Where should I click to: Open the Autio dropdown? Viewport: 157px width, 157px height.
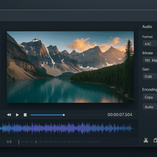tap(150, 107)
